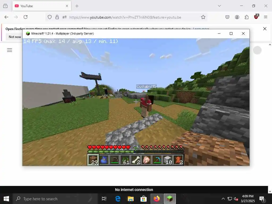The width and height of the screenshot is (272, 204).
Task: Open the Firefox application menu
Action: pos(266,17)
